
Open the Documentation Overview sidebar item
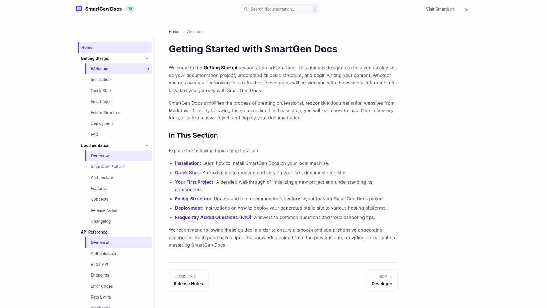pyautogui.click(x=119, y=156)
